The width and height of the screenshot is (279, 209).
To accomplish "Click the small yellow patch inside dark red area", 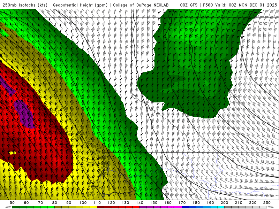I will point(13,153).
